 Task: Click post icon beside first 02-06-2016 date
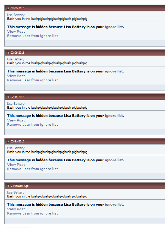(x=8, y=8)
